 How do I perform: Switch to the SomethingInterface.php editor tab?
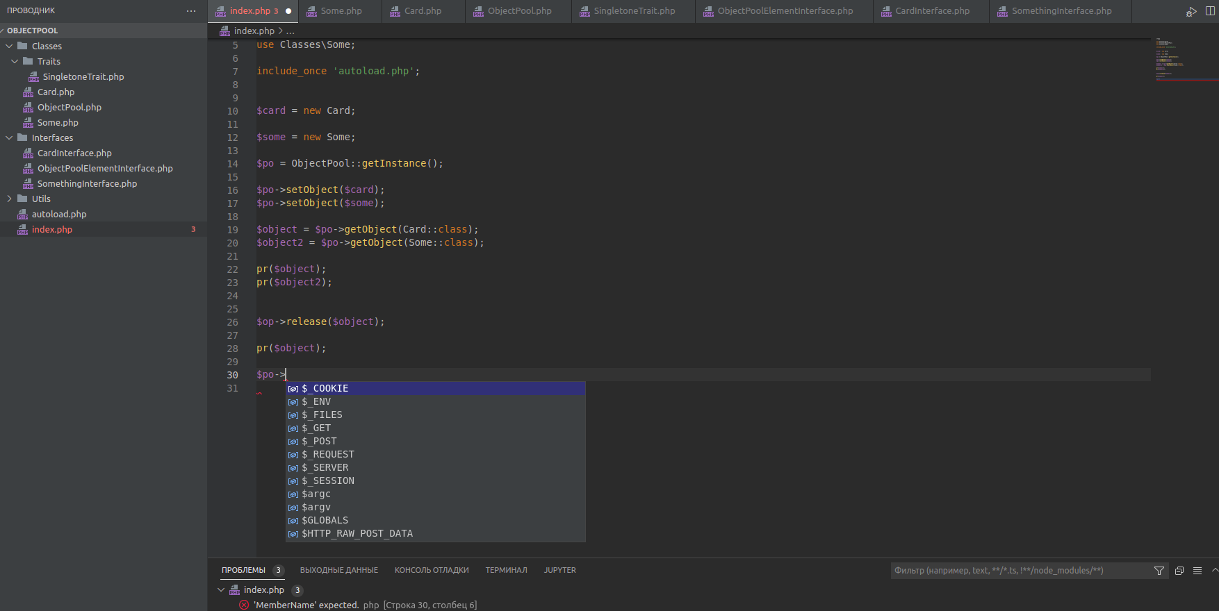pos(1061,11)
